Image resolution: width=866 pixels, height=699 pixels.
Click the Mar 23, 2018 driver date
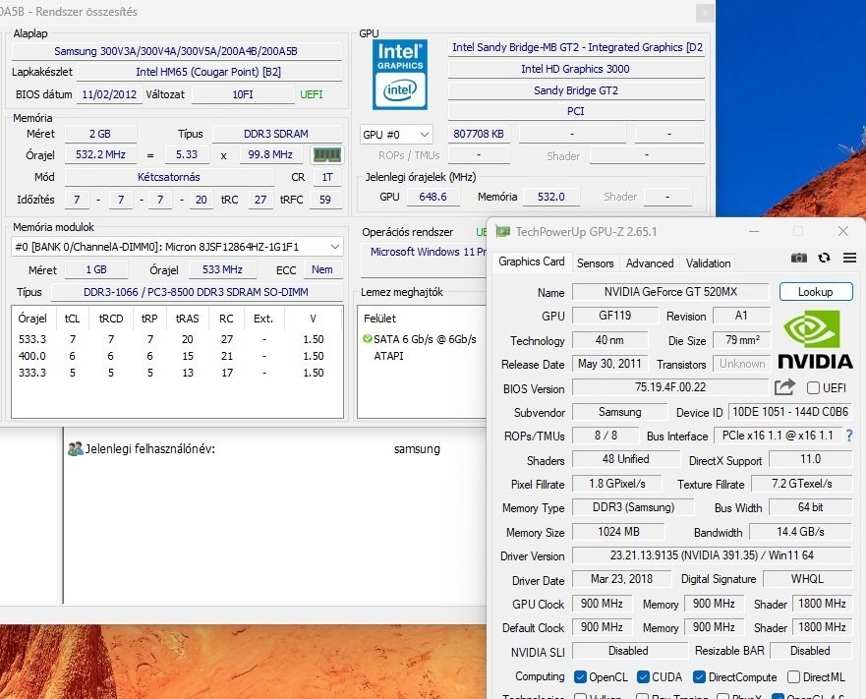point(621,579)
